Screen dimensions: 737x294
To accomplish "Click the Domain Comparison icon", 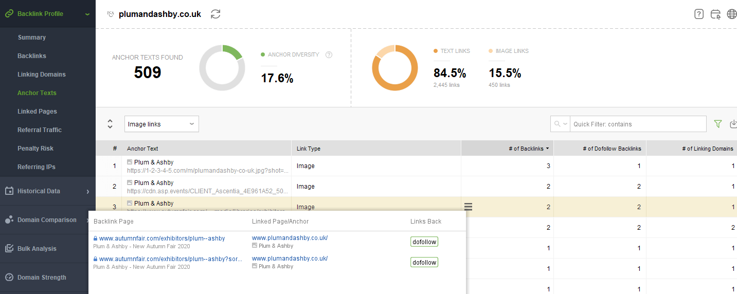I will (x=9, y=220).
